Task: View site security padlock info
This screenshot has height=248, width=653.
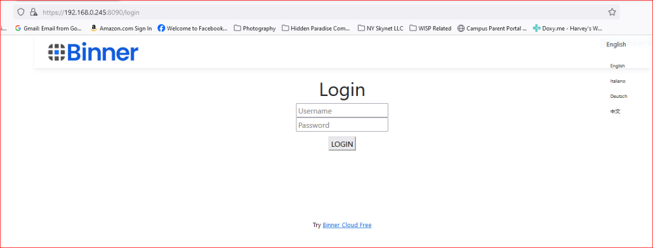Action: [x=33, y=12]
